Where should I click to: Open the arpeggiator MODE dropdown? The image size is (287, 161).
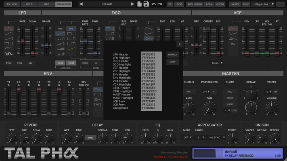pos(188,138)
